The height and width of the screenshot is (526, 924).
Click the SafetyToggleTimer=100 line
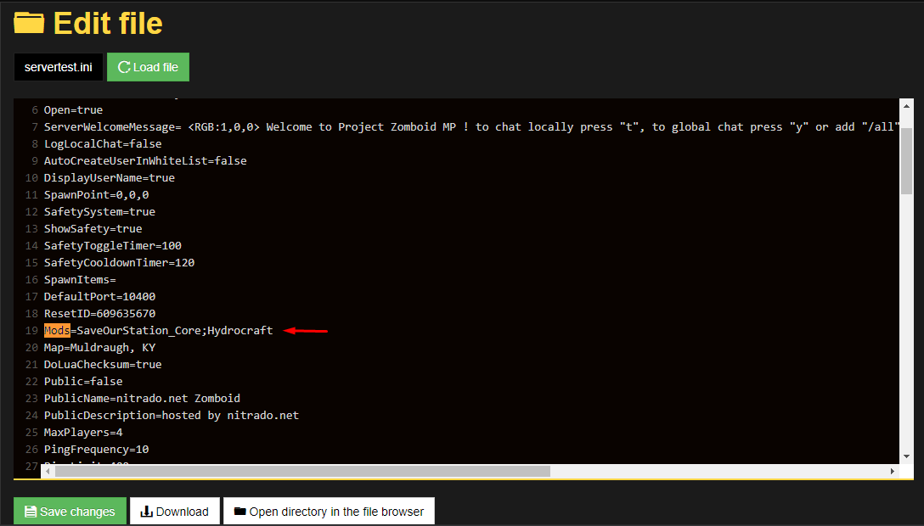113,246
